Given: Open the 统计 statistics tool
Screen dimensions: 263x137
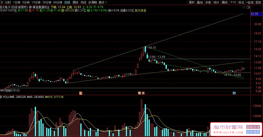Looking at the screenshot, I should tap(216, 3).
